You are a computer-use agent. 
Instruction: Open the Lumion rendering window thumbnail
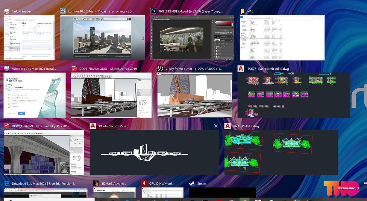point(102,38)
